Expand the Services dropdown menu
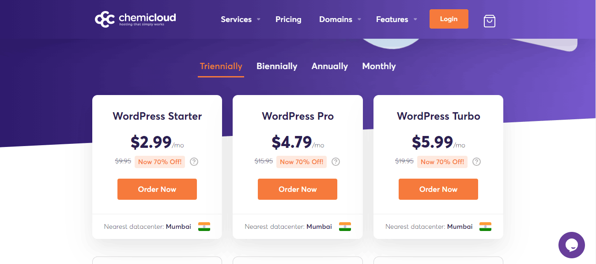The height and width of the screenshot is (264, 596). click(x=241, y=19)
